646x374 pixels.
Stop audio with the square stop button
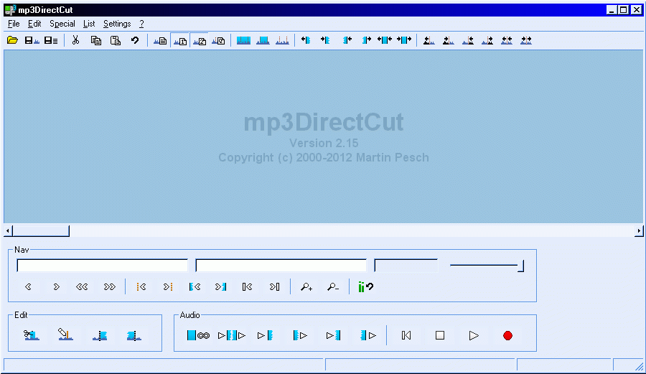coord(440,336)
